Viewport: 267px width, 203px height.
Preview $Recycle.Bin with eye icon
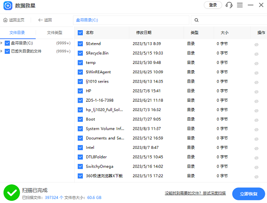point(256,54)
